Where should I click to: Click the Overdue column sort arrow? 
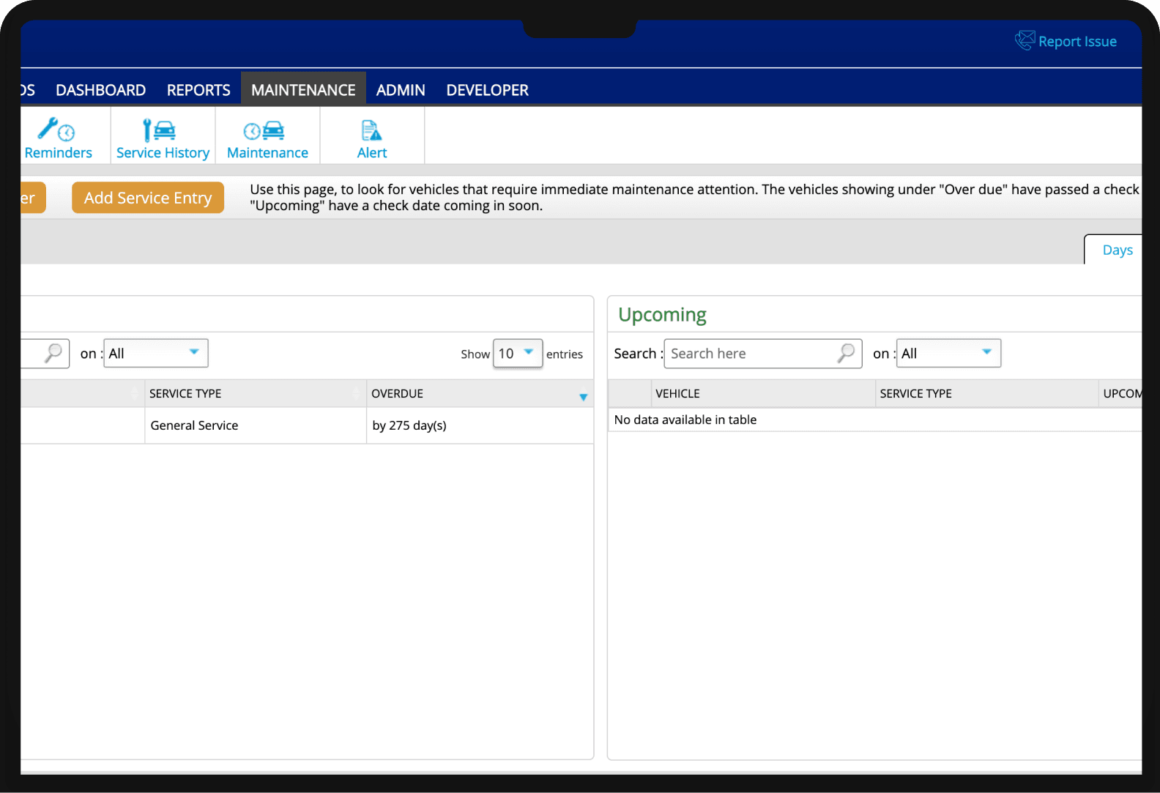583,397
